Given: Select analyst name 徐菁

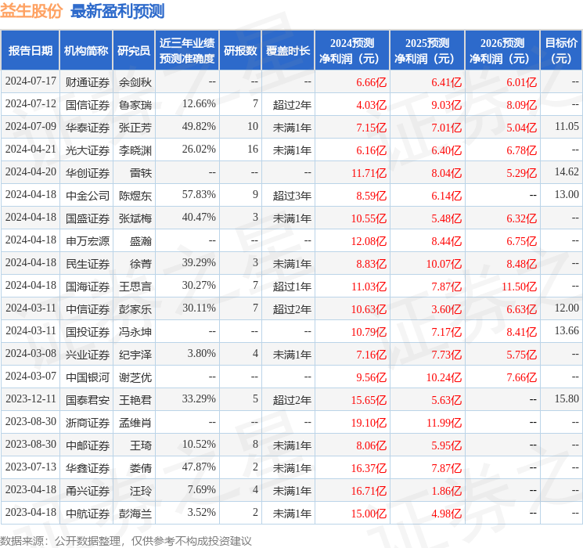Looking at the screenshot, I should [141, 264].
